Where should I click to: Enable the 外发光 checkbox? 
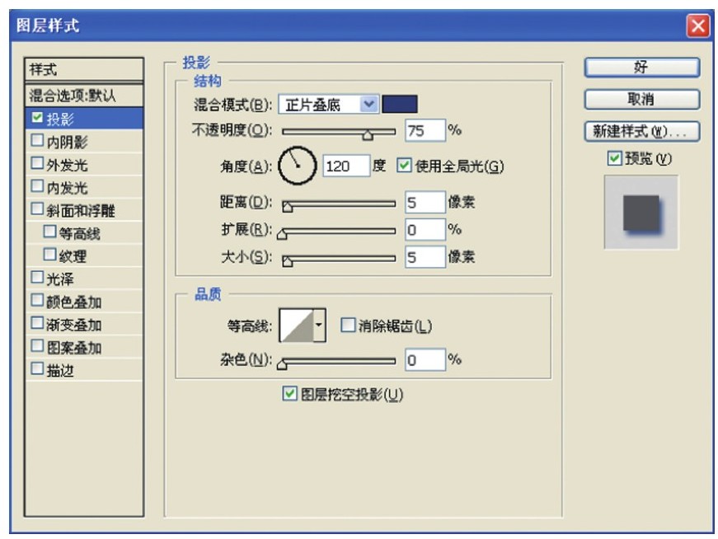pyautogui.click(x=37, y=163)
